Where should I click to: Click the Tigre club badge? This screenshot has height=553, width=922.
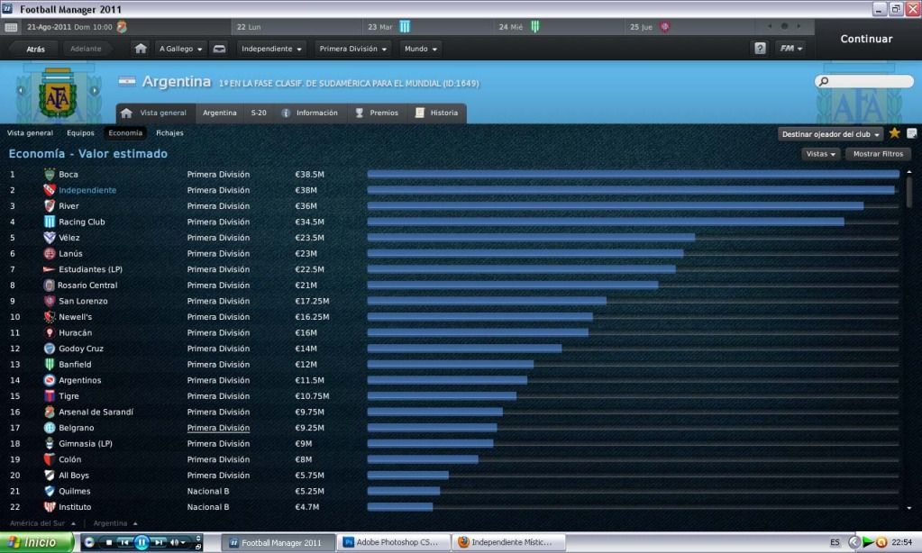point(50,396)
